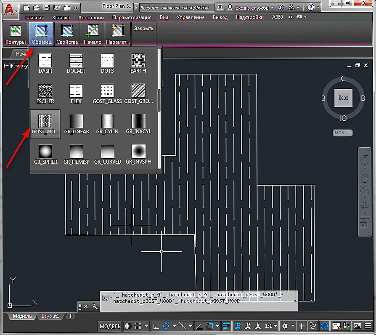The height and width of the screenshot is (335, 376).
Task: Open the Управление ribbon tab
Action: tap(191, 18)
